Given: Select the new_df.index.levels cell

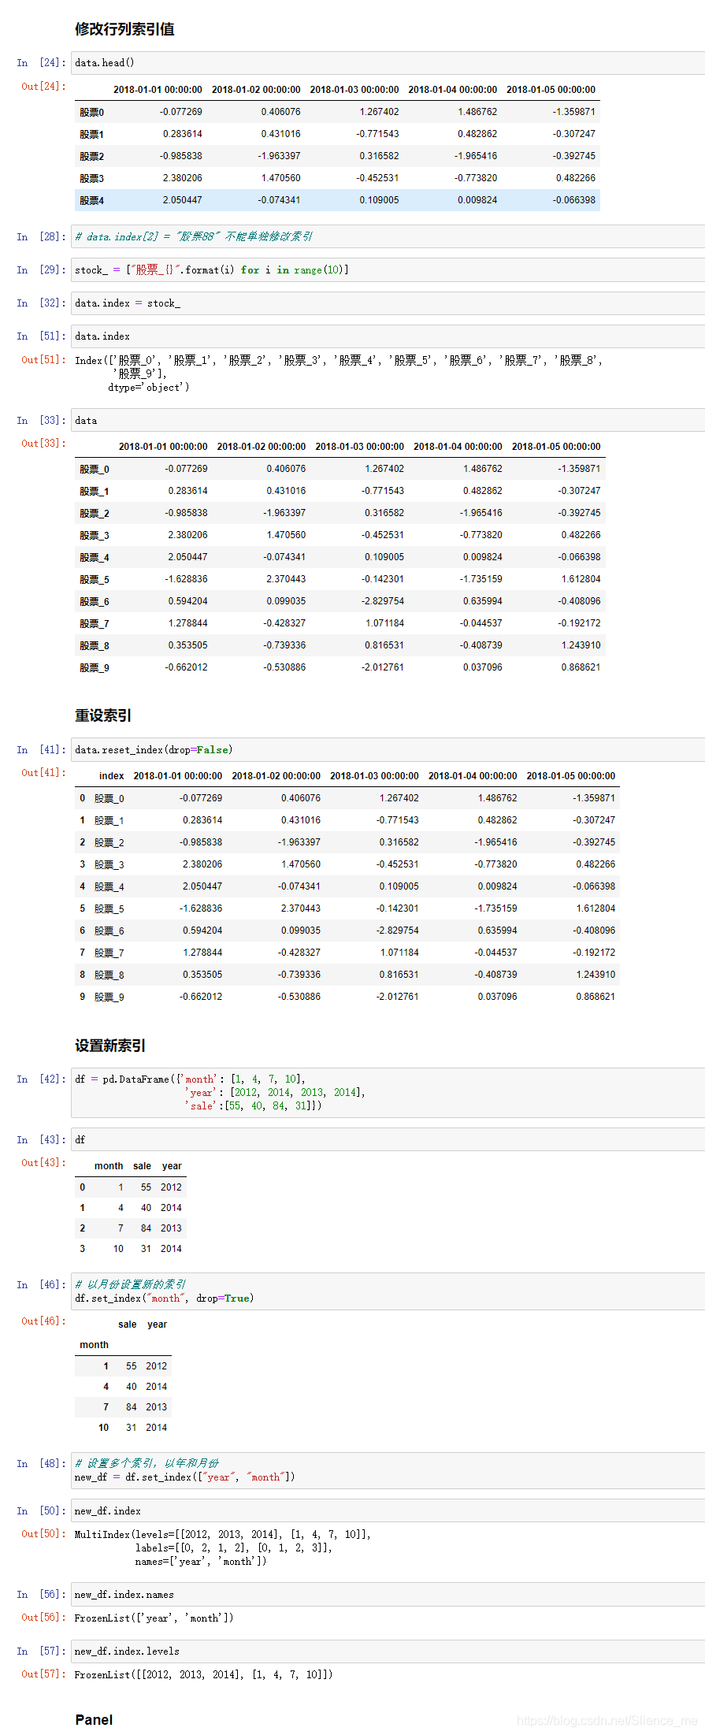Looking at the screenshot, I should click(388, 1651).
